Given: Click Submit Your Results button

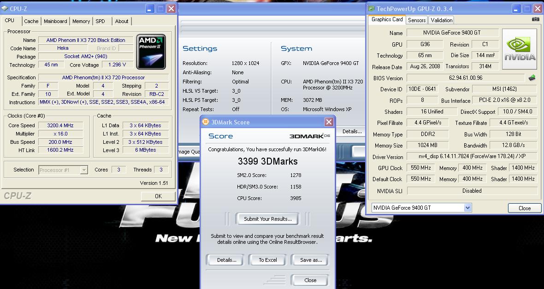Looking at the screenshot, I should click(x=267, y=219).
